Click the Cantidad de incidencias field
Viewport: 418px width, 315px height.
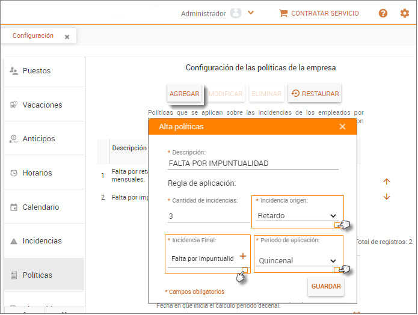pos(207,216)
